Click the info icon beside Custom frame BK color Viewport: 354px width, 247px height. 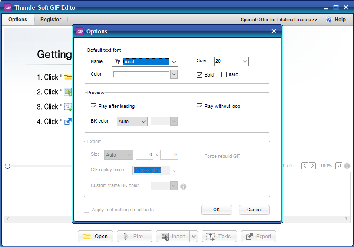click(183, 187)
